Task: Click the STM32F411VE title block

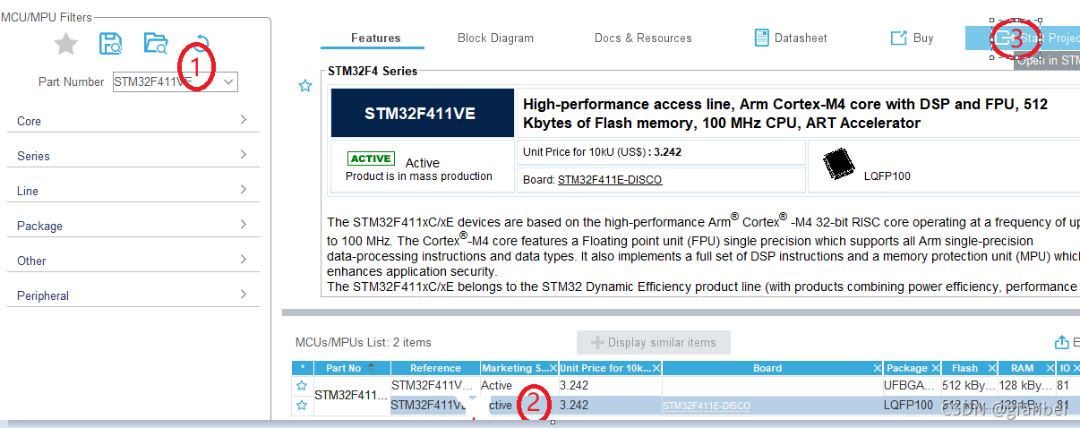Action: [423, 113]
